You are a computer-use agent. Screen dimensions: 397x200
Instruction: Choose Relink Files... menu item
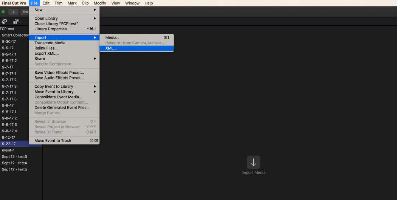pyautogui.click(x=64, y=48)
